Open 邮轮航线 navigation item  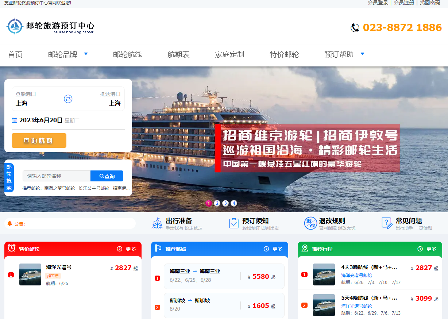128,55
